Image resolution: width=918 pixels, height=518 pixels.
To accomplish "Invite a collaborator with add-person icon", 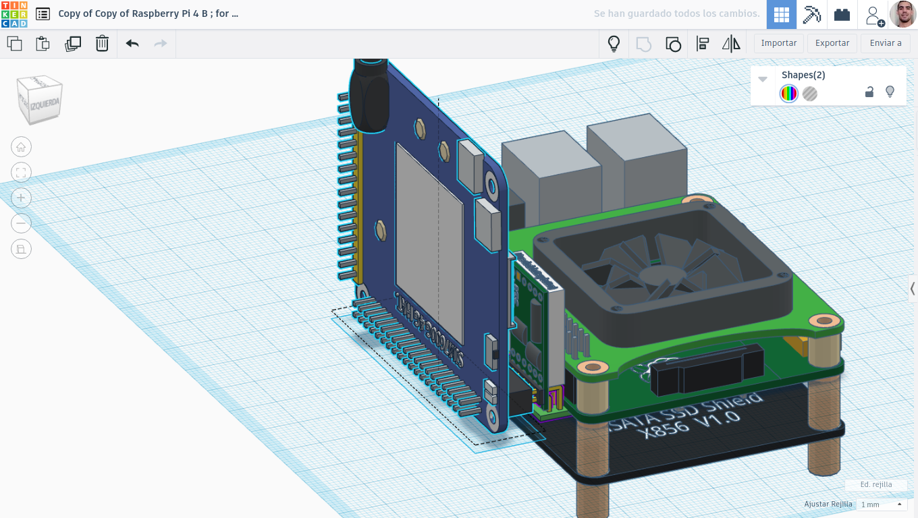I will 875,16.
